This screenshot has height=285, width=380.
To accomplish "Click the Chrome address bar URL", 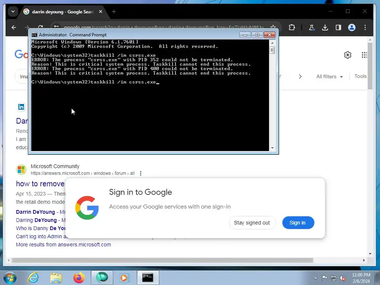I will pyautogui.click(x=164, y=27).
